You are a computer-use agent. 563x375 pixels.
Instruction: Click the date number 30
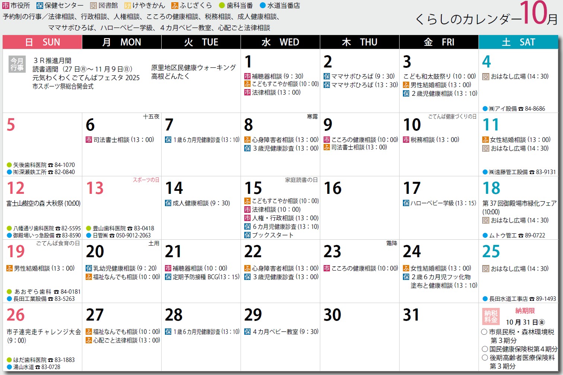click(x=332, y=315)
